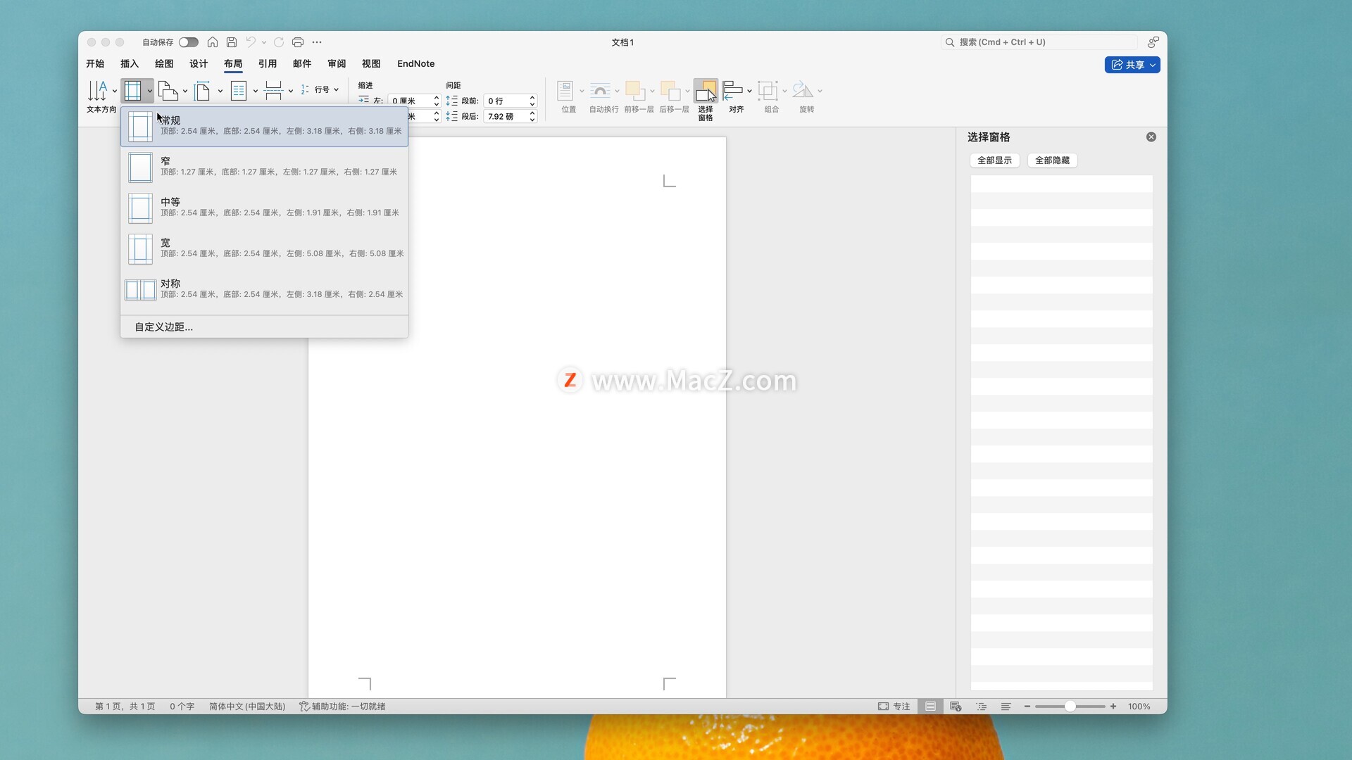Close the 选择窗格 panel
The height and width of the screenshot is (760, 1352).
click(1151, 137)
